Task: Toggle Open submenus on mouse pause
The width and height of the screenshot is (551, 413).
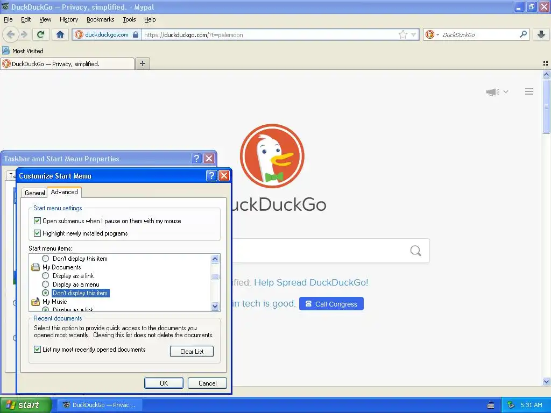Action: (x=37, y=221)
